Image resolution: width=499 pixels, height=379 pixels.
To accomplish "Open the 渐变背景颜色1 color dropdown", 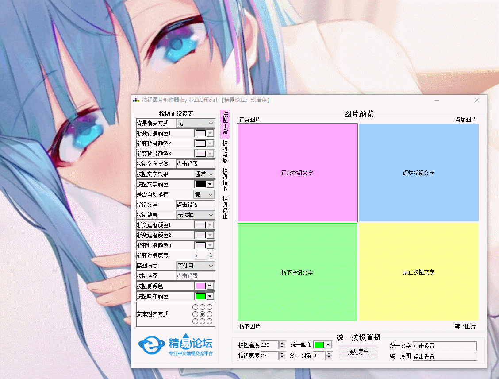I will (210, 133).
